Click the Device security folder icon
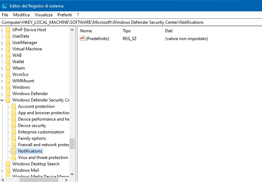The image size is (262, 182). coord(14,126)
